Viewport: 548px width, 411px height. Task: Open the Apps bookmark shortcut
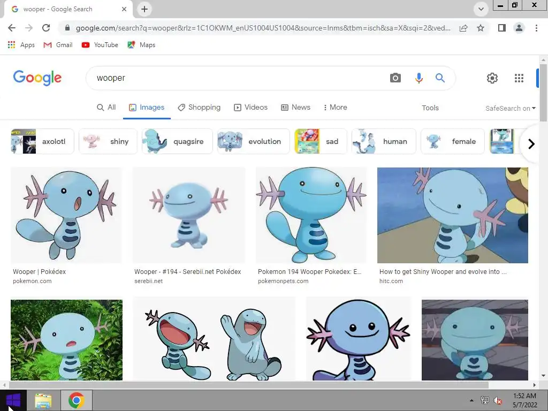(x=21, y=45)
